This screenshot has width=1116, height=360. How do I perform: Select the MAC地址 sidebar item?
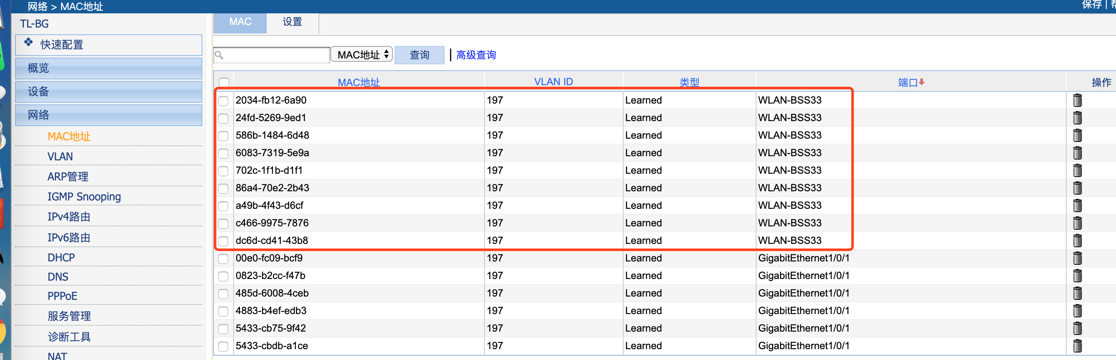pyautogui.click(x=69, y=137)
